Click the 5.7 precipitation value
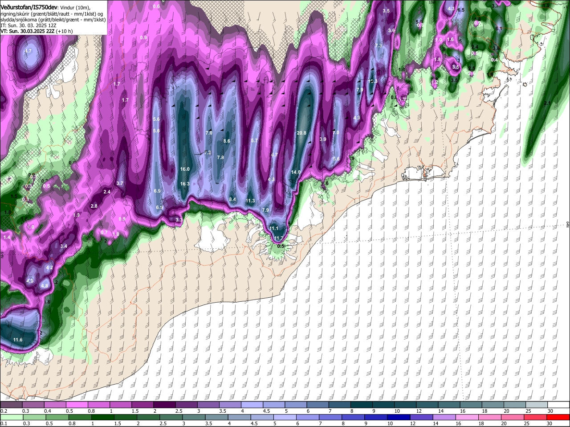570x427 pixels. pos(255,140)
